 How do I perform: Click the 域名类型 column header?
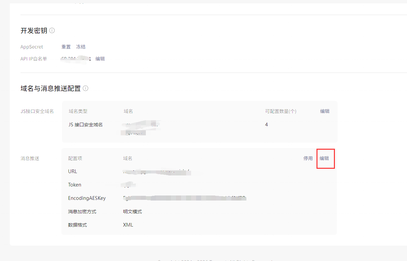pyautogui.click(x=78, y=111)
